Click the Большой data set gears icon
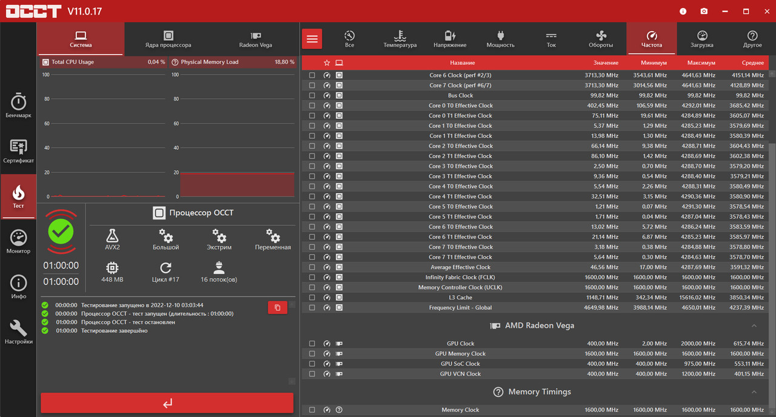The height and width of the screenshot is (417, 776). [166, 236]
